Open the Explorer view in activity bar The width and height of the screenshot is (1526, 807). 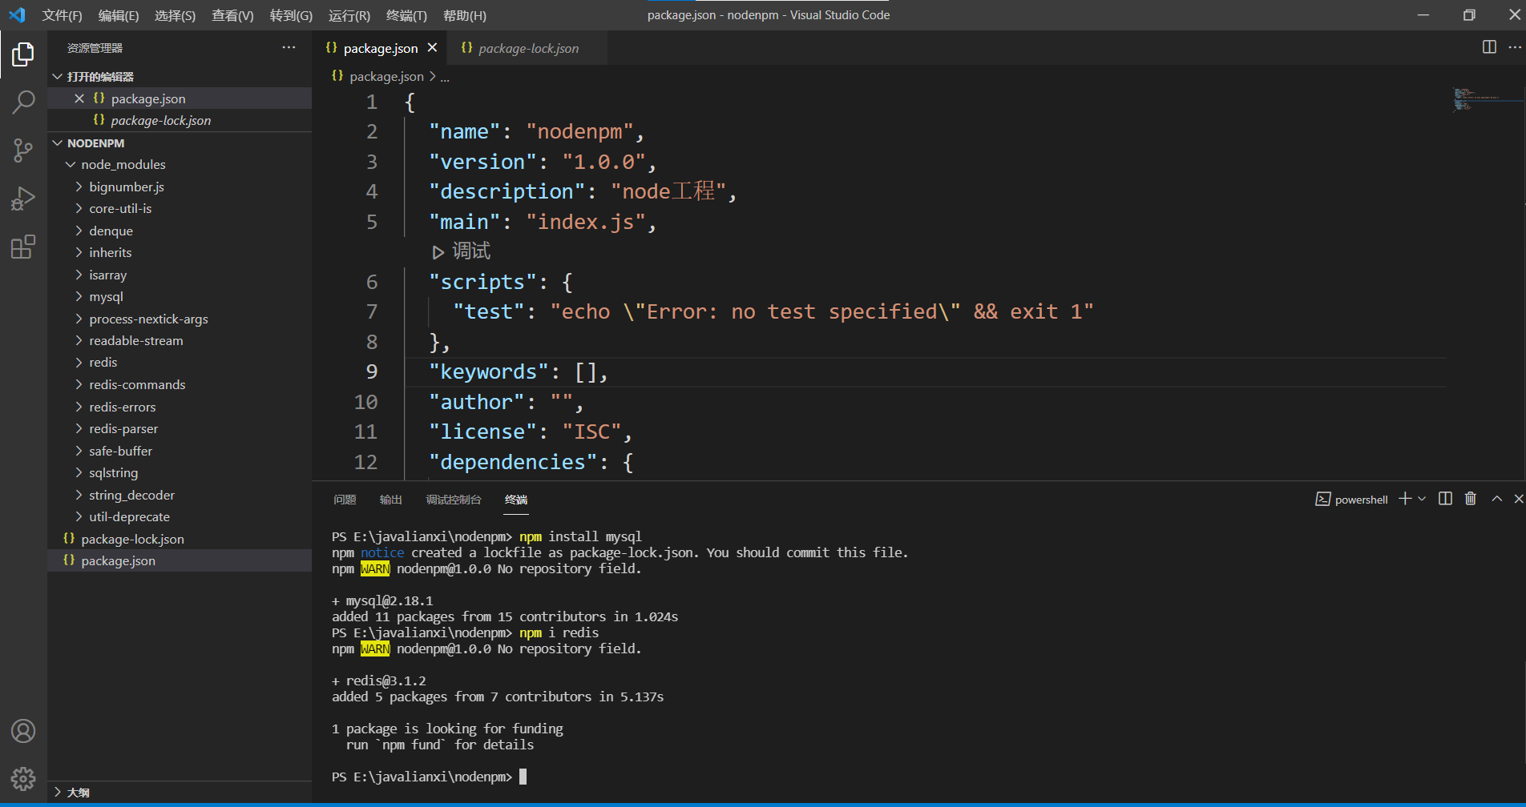(x=23, y=54)
